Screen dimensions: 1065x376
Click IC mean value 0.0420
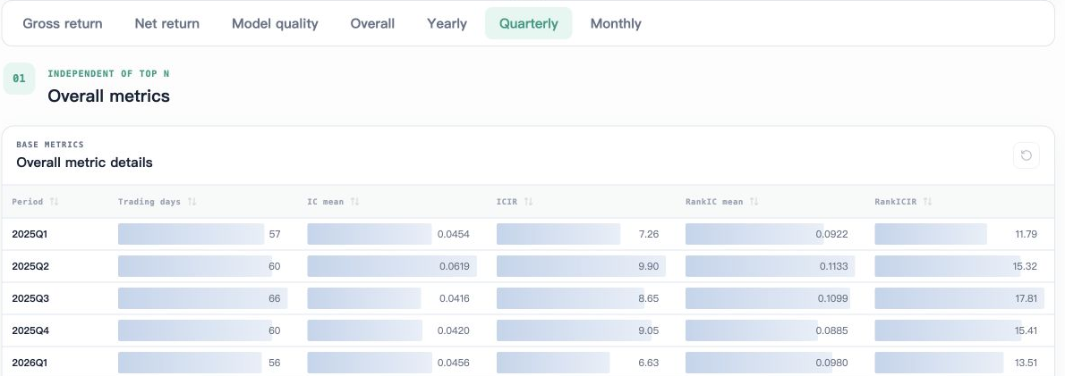[454, 330]
